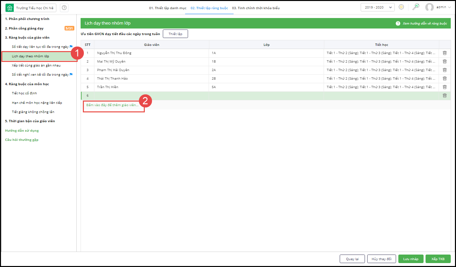Open the Hướng dẫn sử dụng link
The width and height of the screenshot is (456, 267).
point(22,130)
